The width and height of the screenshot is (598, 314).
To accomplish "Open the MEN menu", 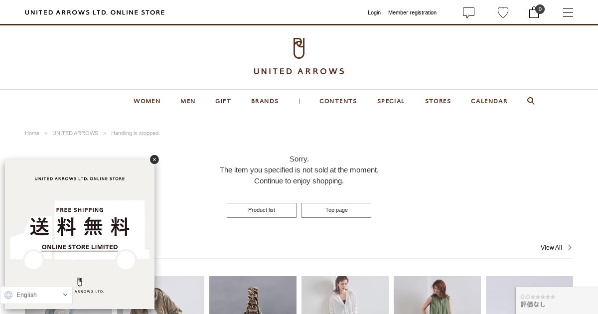I will click(x=188, y=101).
